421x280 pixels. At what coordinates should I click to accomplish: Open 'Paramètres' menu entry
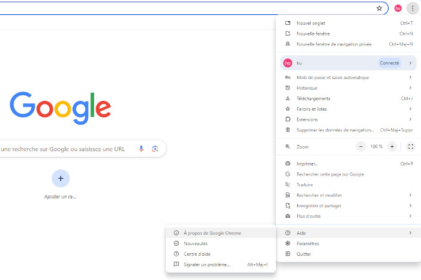(348, 243)
